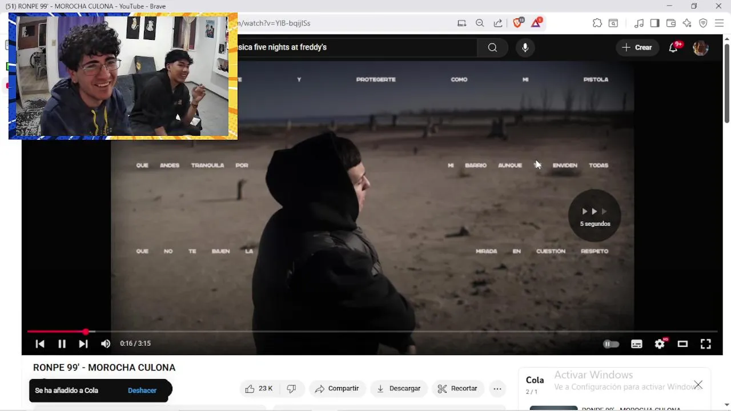This screenshot has height=411, width=731.
Task: Skip to previous video in player
Action: (40, 344)
